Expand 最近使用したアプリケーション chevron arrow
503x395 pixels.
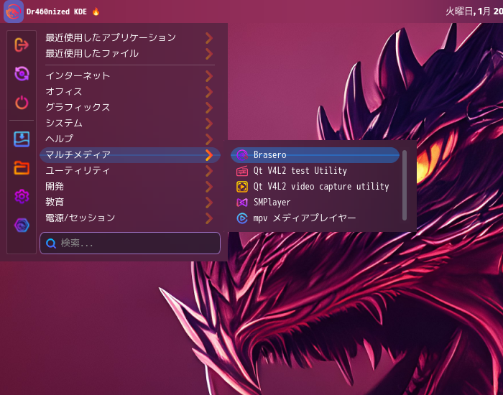click(x=209, y=38)
